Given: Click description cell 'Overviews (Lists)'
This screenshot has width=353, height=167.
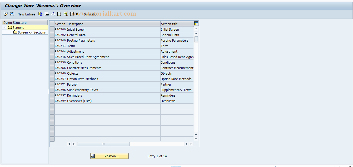Looking at the screenshot, I should click(x=113, y=101).
